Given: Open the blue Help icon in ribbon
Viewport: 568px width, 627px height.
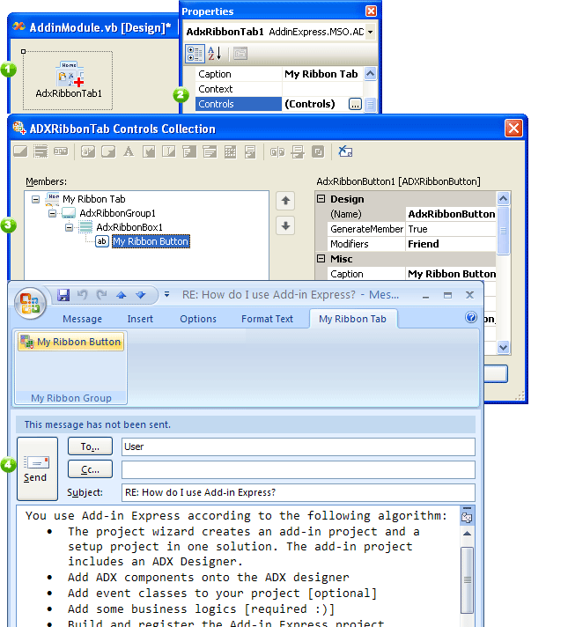Looking at the screenshot, I should coord(471,317).
